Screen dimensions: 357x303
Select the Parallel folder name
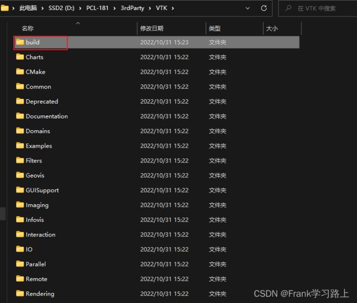pyautogui.click(x=36, y=264)
